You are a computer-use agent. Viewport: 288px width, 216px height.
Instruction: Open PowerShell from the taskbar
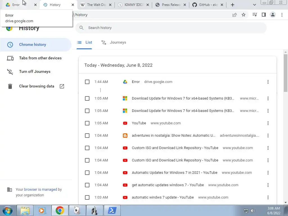tap(112, 210)
